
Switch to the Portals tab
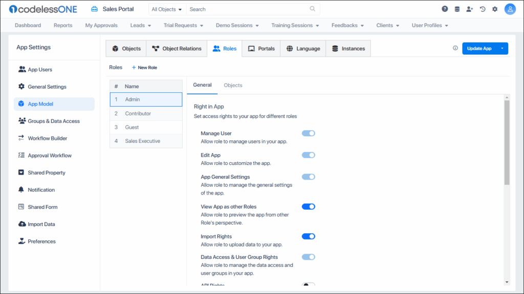tap(261, 48)
